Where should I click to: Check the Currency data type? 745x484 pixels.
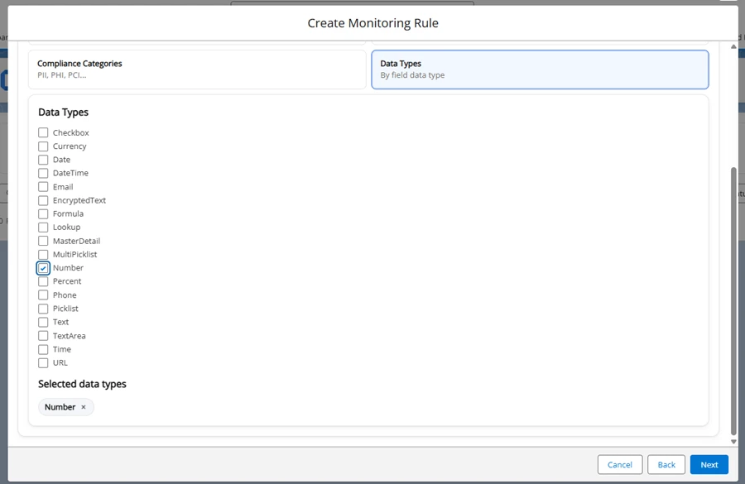coord(42,146)
